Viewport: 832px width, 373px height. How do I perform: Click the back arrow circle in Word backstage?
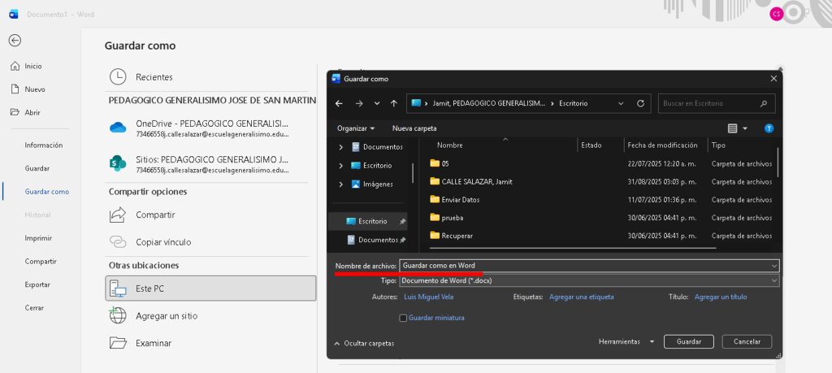click(15, 41)
